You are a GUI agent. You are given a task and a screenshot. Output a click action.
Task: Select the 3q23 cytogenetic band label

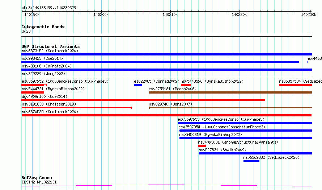(x=26, y=31)
